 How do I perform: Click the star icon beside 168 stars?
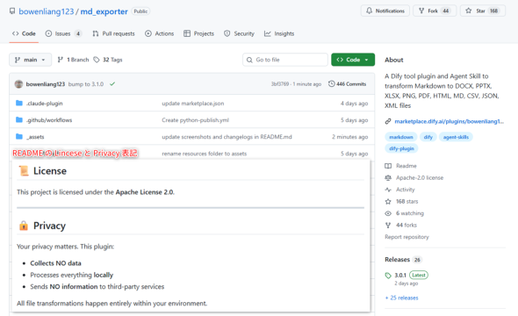tap(388, 201)
